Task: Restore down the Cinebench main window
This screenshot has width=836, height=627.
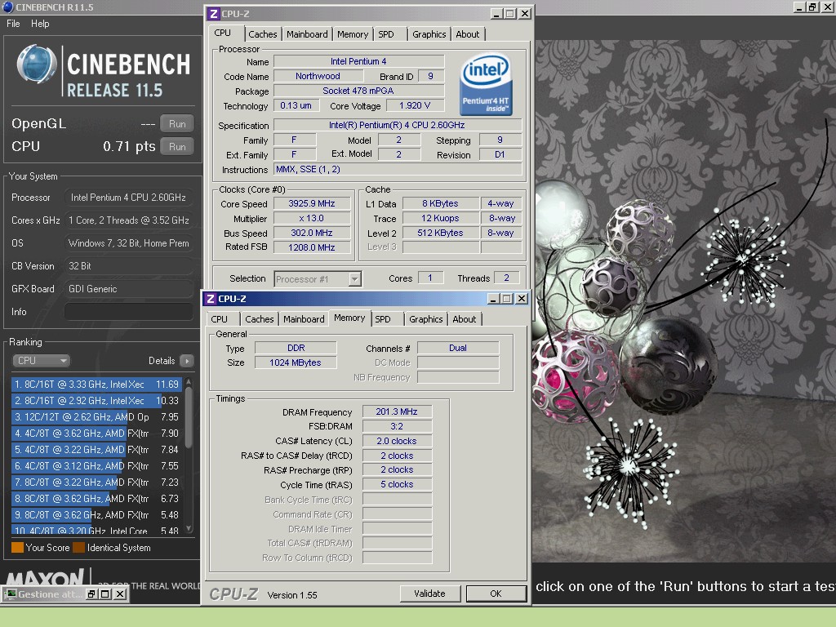Action: (812, 7)
